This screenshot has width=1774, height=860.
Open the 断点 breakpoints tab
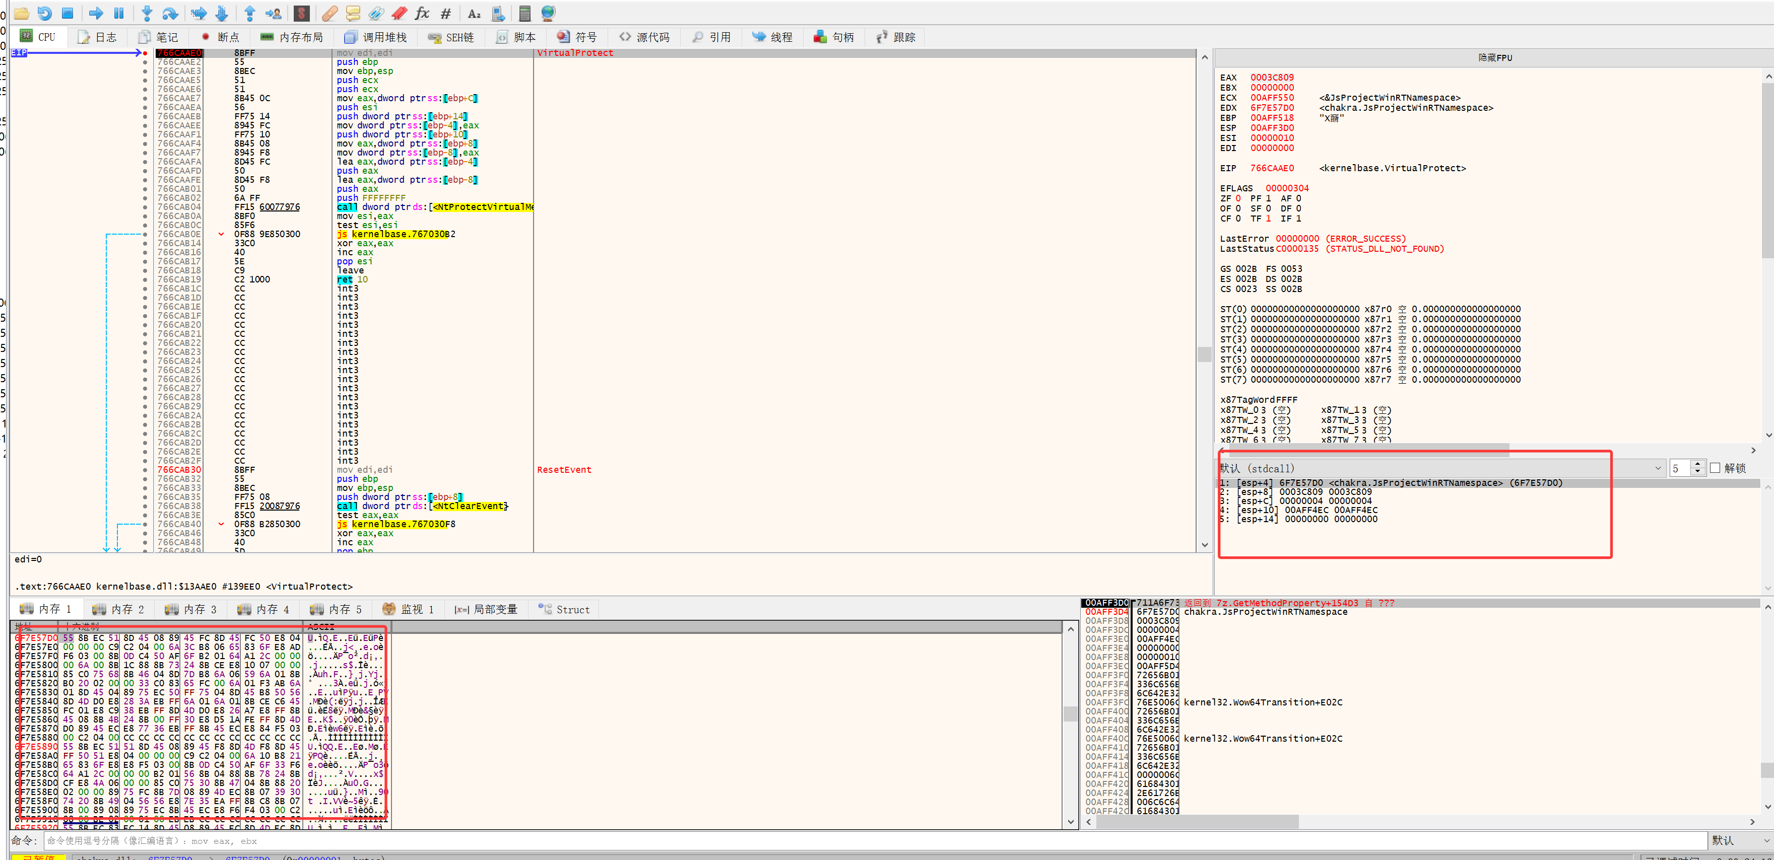point(220,37)
